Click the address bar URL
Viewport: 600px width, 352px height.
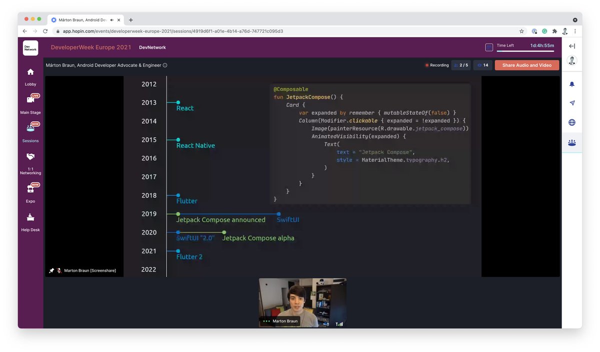coord(172,31)
